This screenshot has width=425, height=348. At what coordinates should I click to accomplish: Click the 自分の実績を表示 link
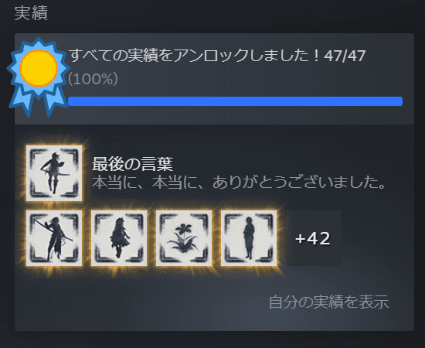(x=328, y=302)
